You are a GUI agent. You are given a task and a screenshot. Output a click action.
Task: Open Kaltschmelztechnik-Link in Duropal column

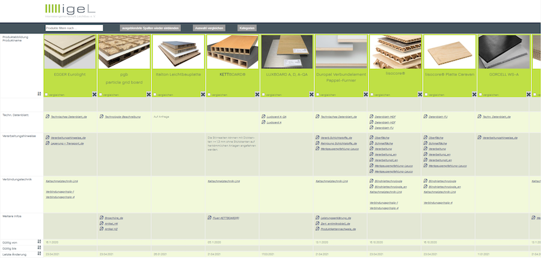[x=332, y=181]
